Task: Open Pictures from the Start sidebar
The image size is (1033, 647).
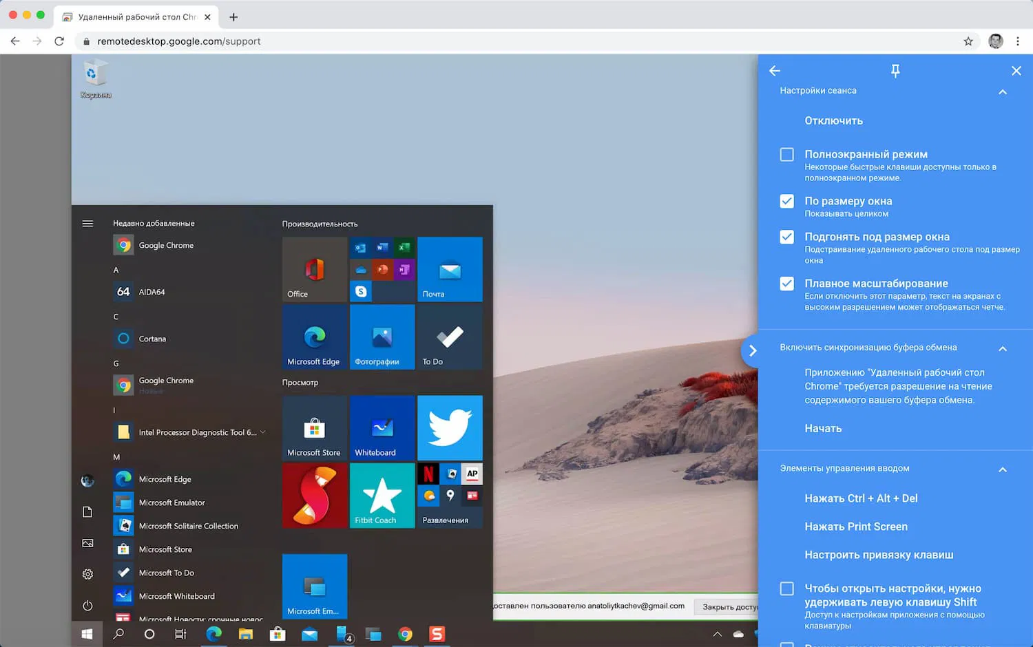Action: (87, 543)
